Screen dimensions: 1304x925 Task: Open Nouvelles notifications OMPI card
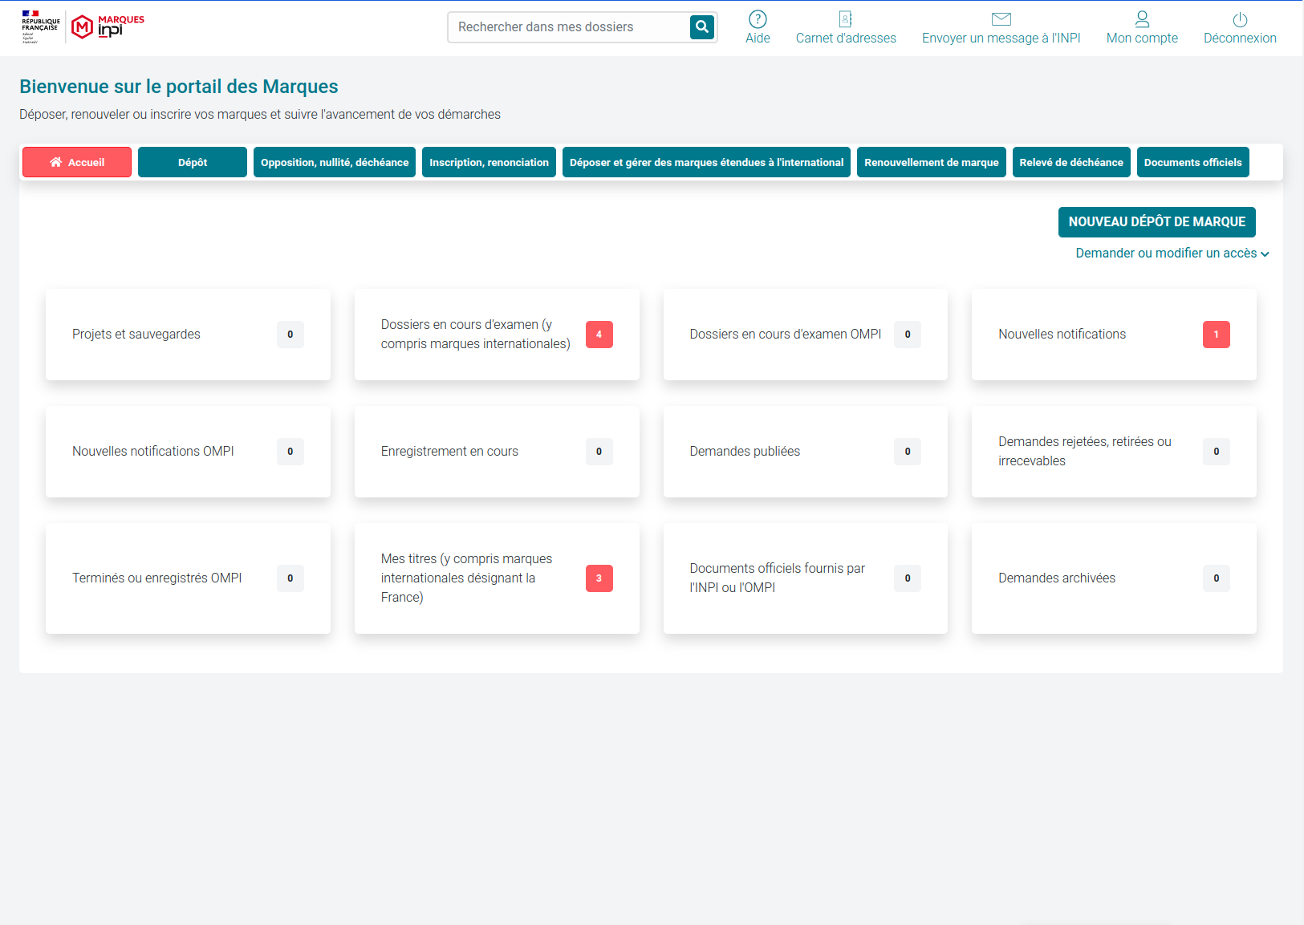coord(188,452)
